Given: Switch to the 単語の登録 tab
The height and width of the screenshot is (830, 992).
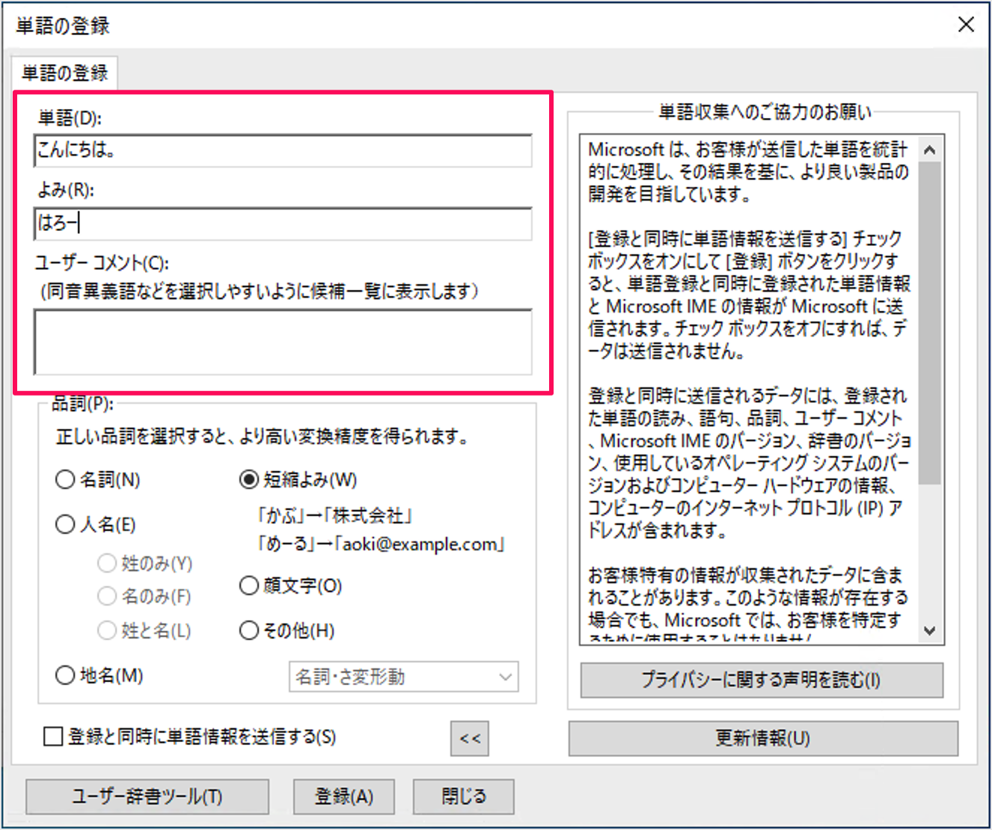Looking at the screenshot, I should [x=65, y=73].
